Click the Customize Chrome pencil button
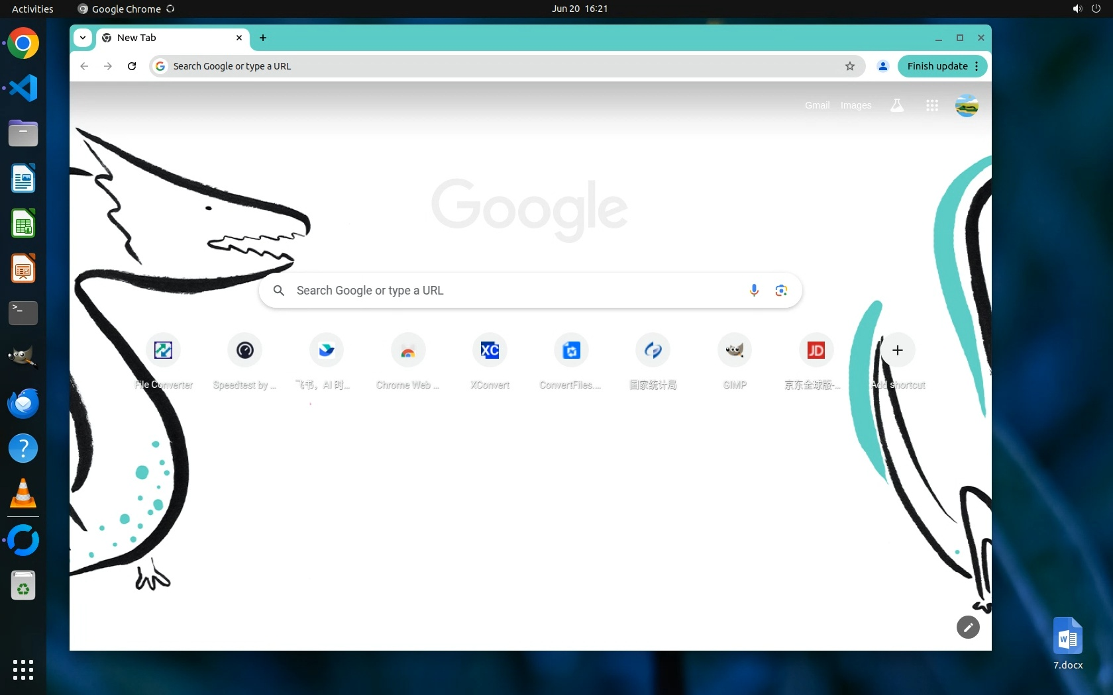 [968, 627]
